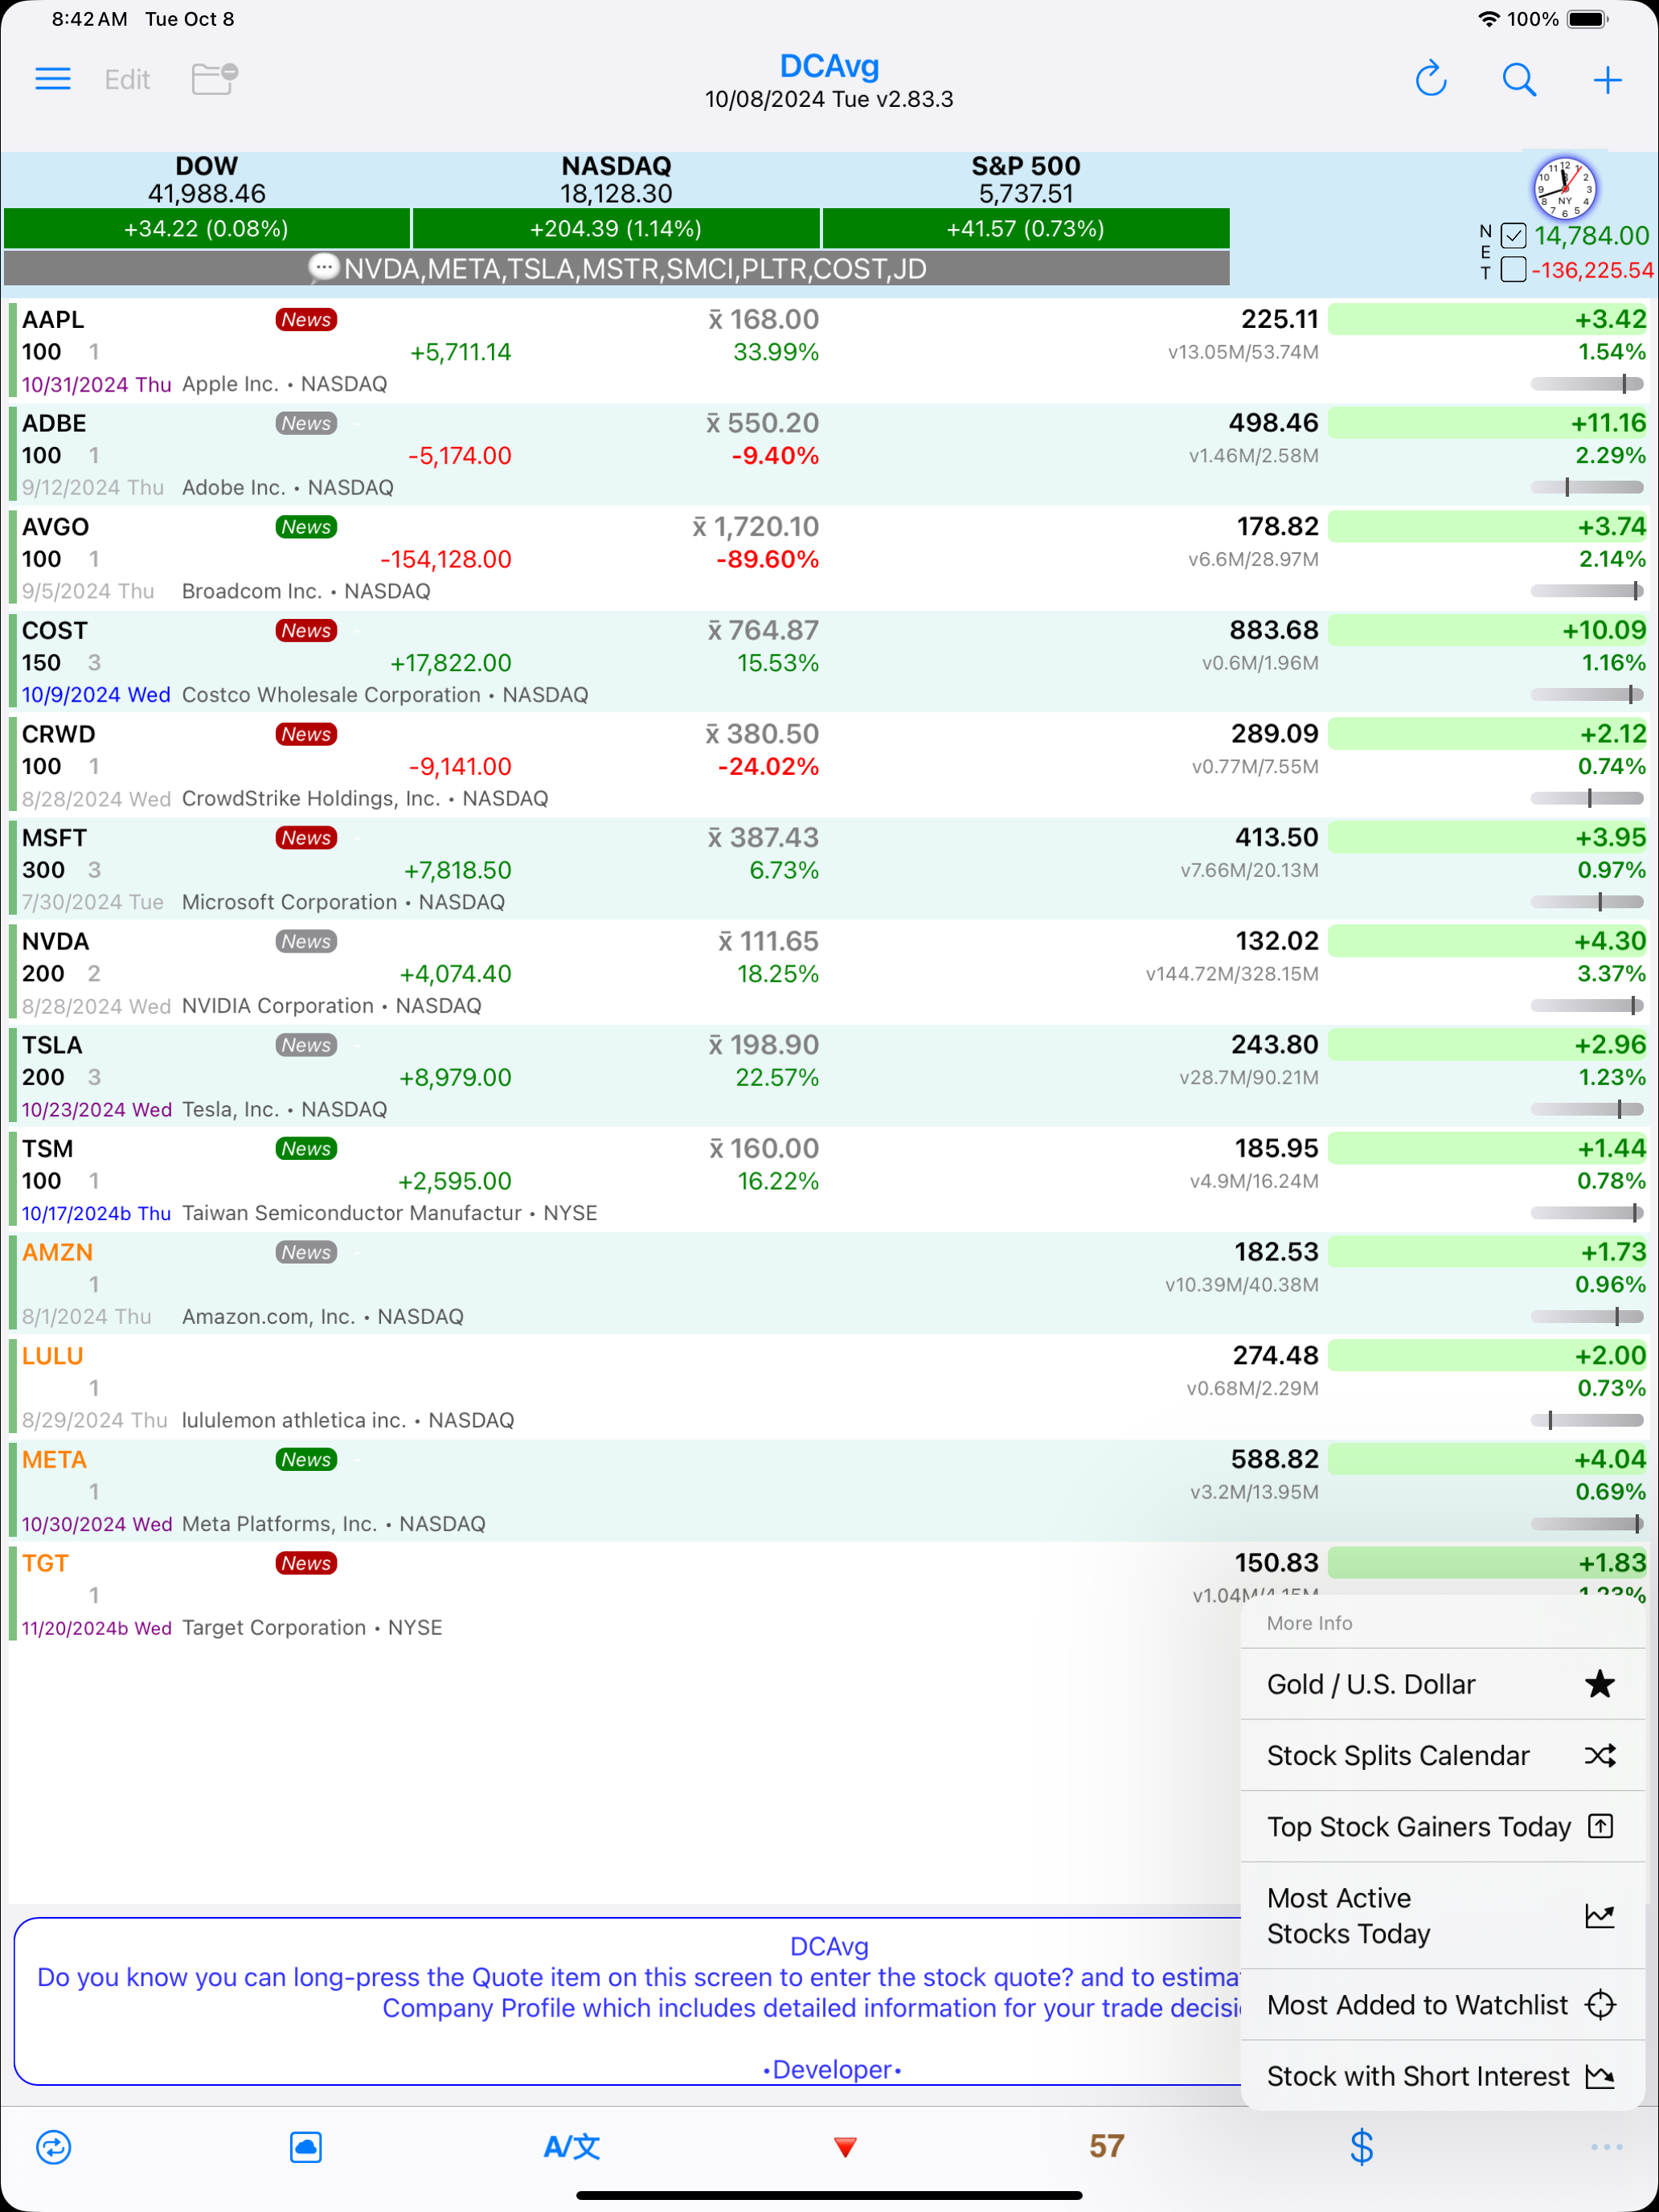This screenshot has height=2212, width=1659.
Task: Select Most Added to Watchlist
Action: (1442, 2004)
